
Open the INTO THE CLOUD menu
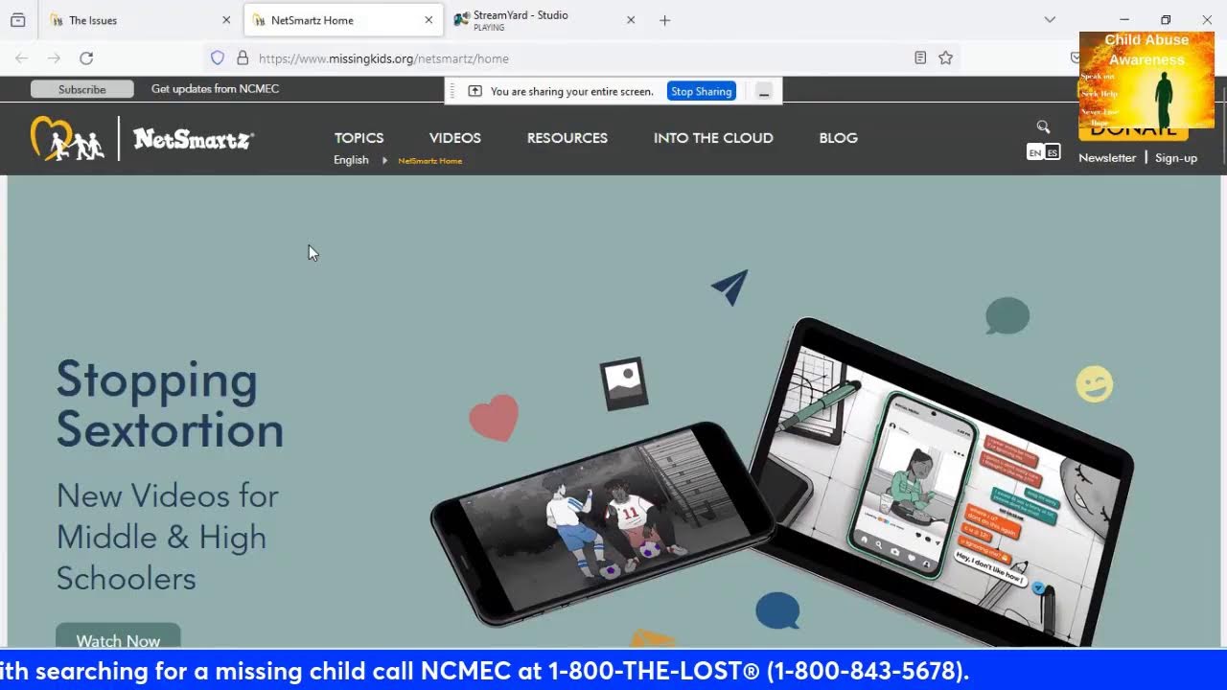click(713, 138)
